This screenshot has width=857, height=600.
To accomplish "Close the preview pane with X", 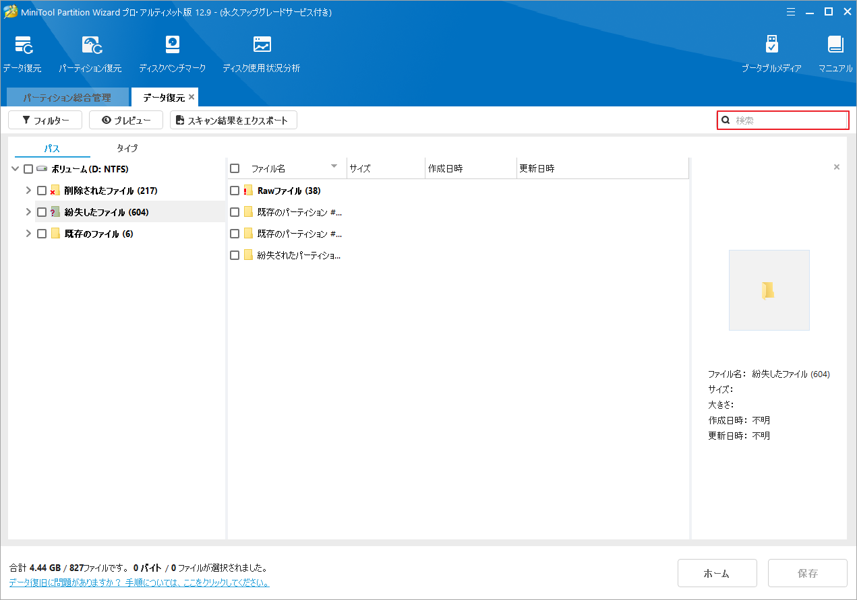I will click(x=837, y=167).
